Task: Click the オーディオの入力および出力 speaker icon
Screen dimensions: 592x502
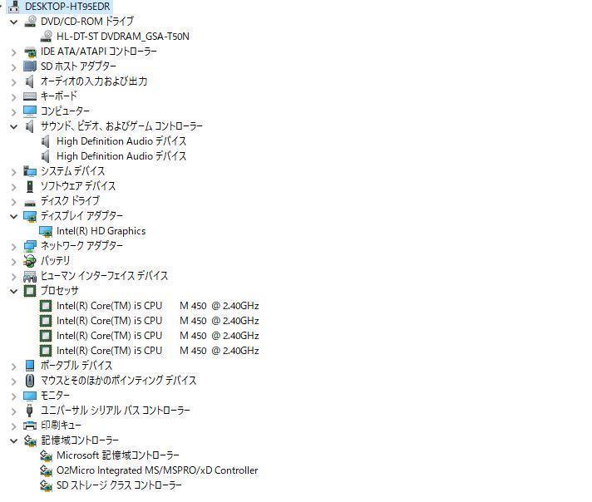Action: coord(30,81)
